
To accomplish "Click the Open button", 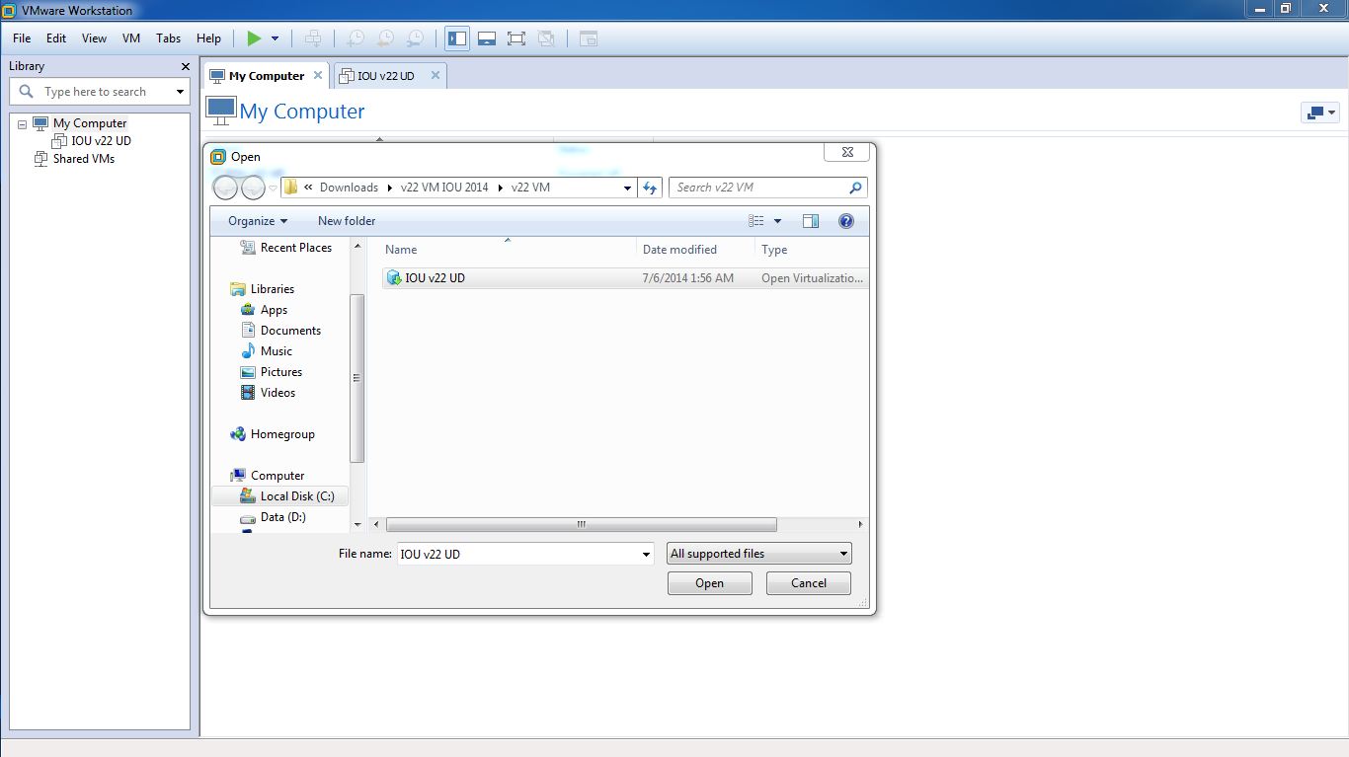I will click(709, 583).
